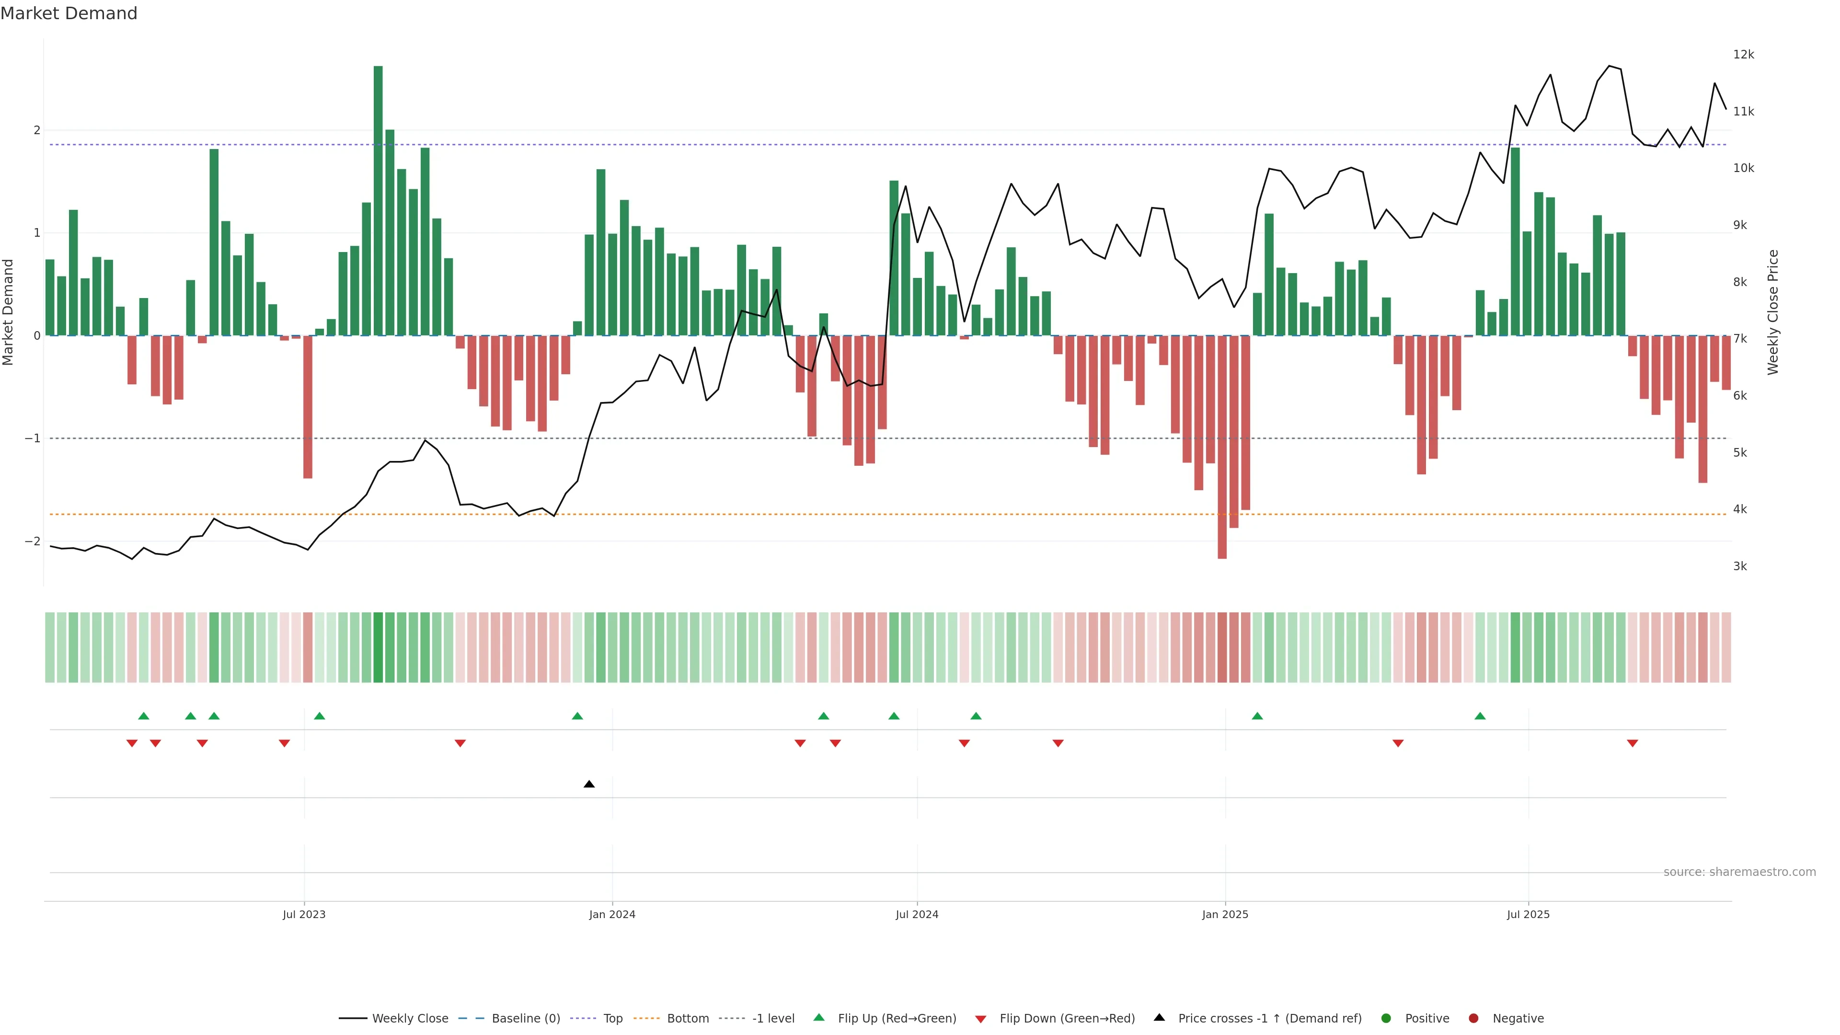Click the tallest green demand bar
Image resolution: width=1840 pixels, height=1035 pixels.
click(x=378, y=200)
